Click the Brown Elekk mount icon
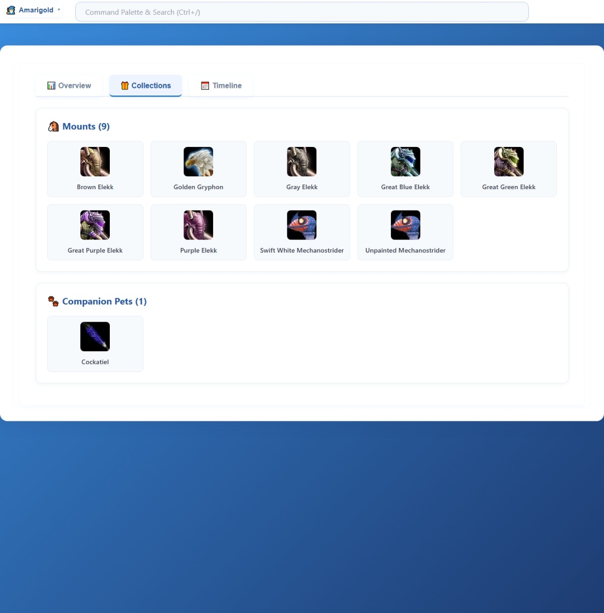 95,162
